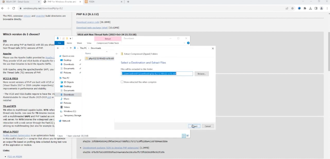The height and width of the screenshot is (159, 330).
Task: Open pinned Downloads under Quick access
Action: coord(69,64)
